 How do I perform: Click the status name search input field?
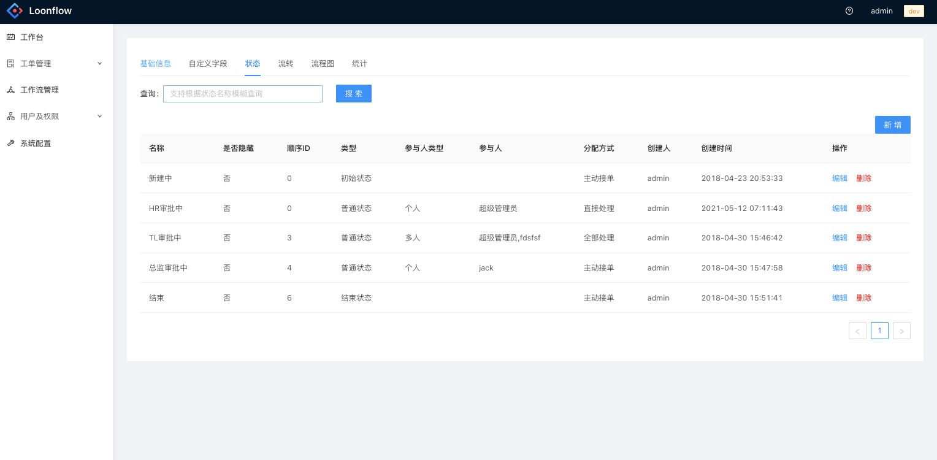[x=242, y=93]
